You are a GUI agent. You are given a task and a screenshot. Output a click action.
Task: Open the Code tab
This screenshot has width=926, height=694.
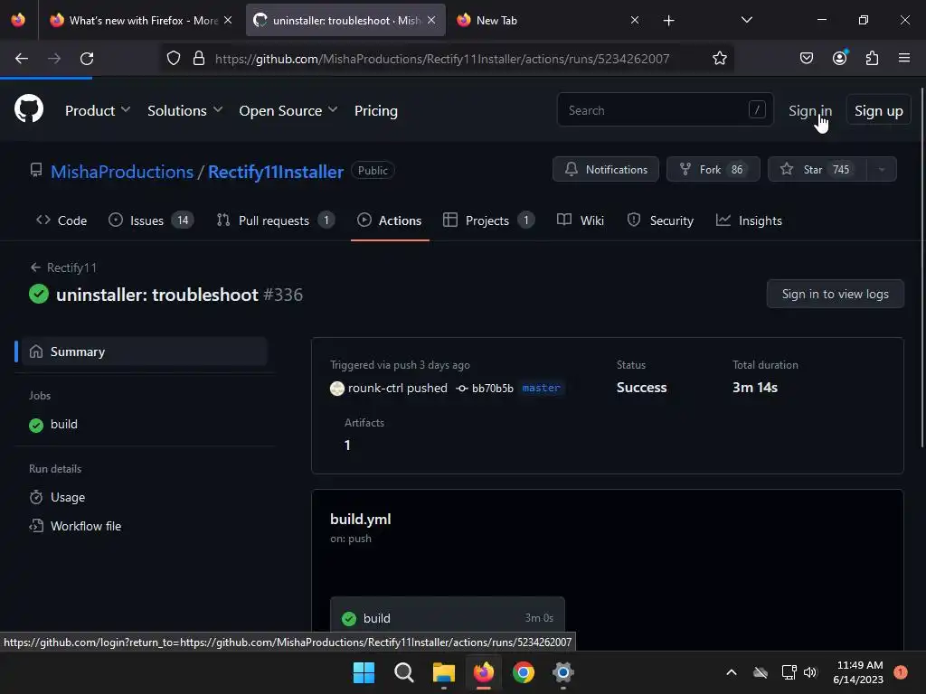click(x=61, y=220)
